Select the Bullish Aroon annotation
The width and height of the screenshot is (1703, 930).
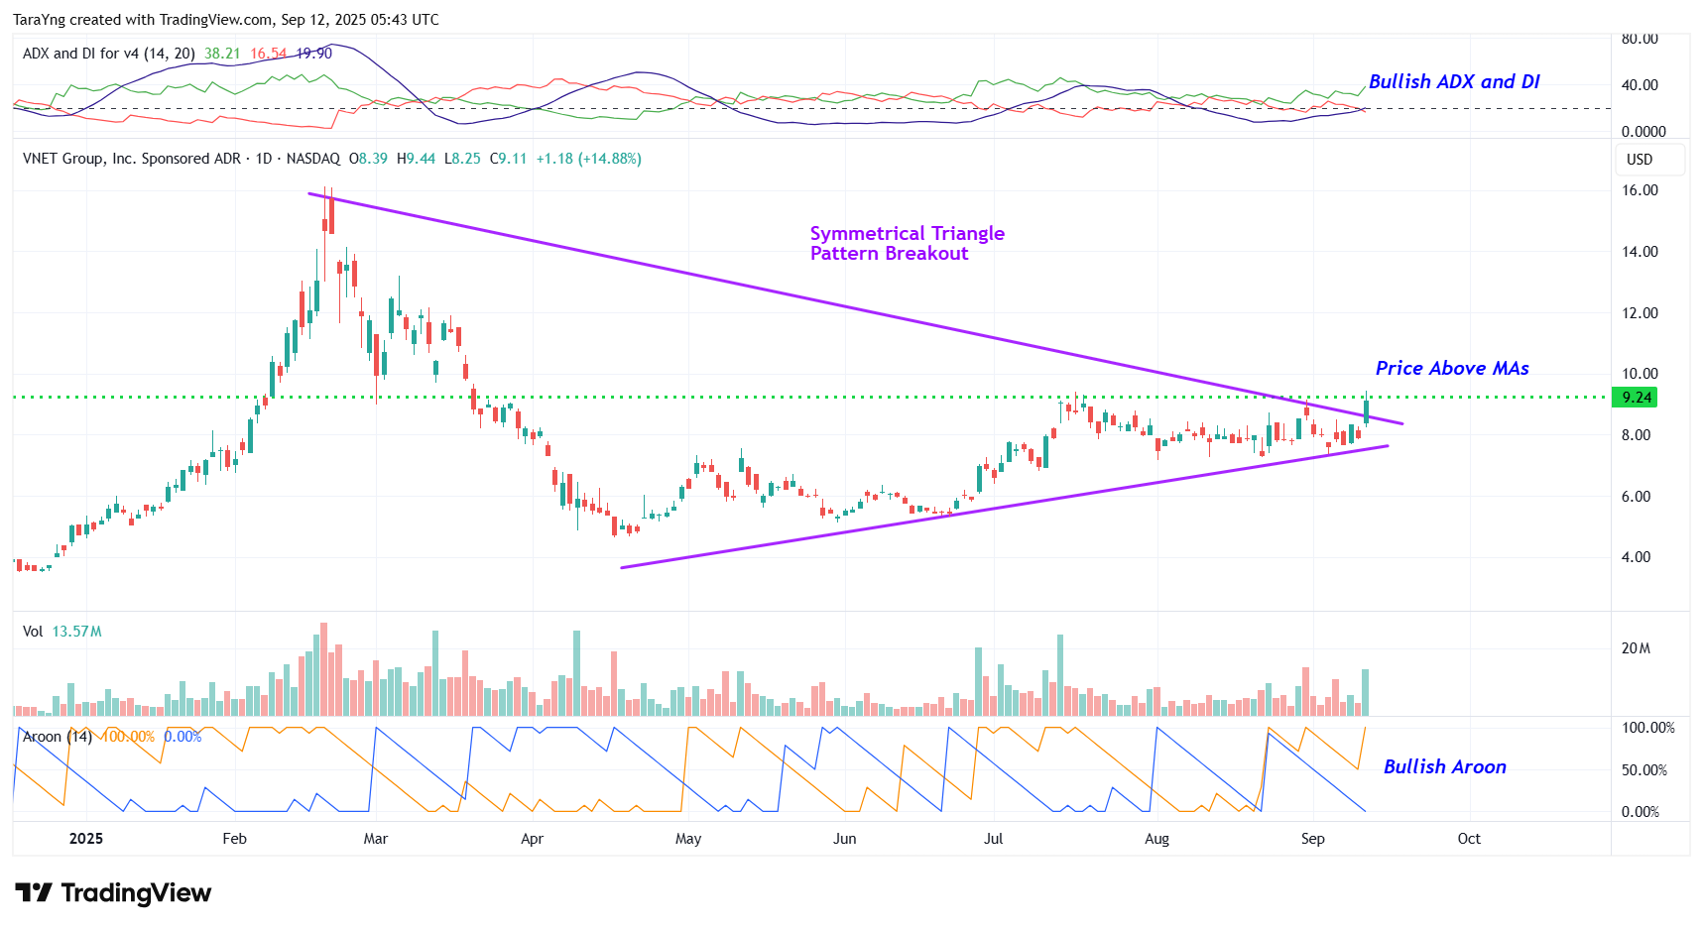pos(1445,766)
